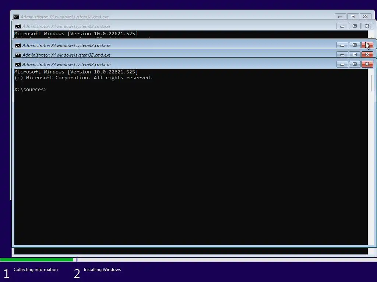377x282 pixels.
Task: Click the cmd icon in the frontmost window's title bar
Action: click(18, 65)
